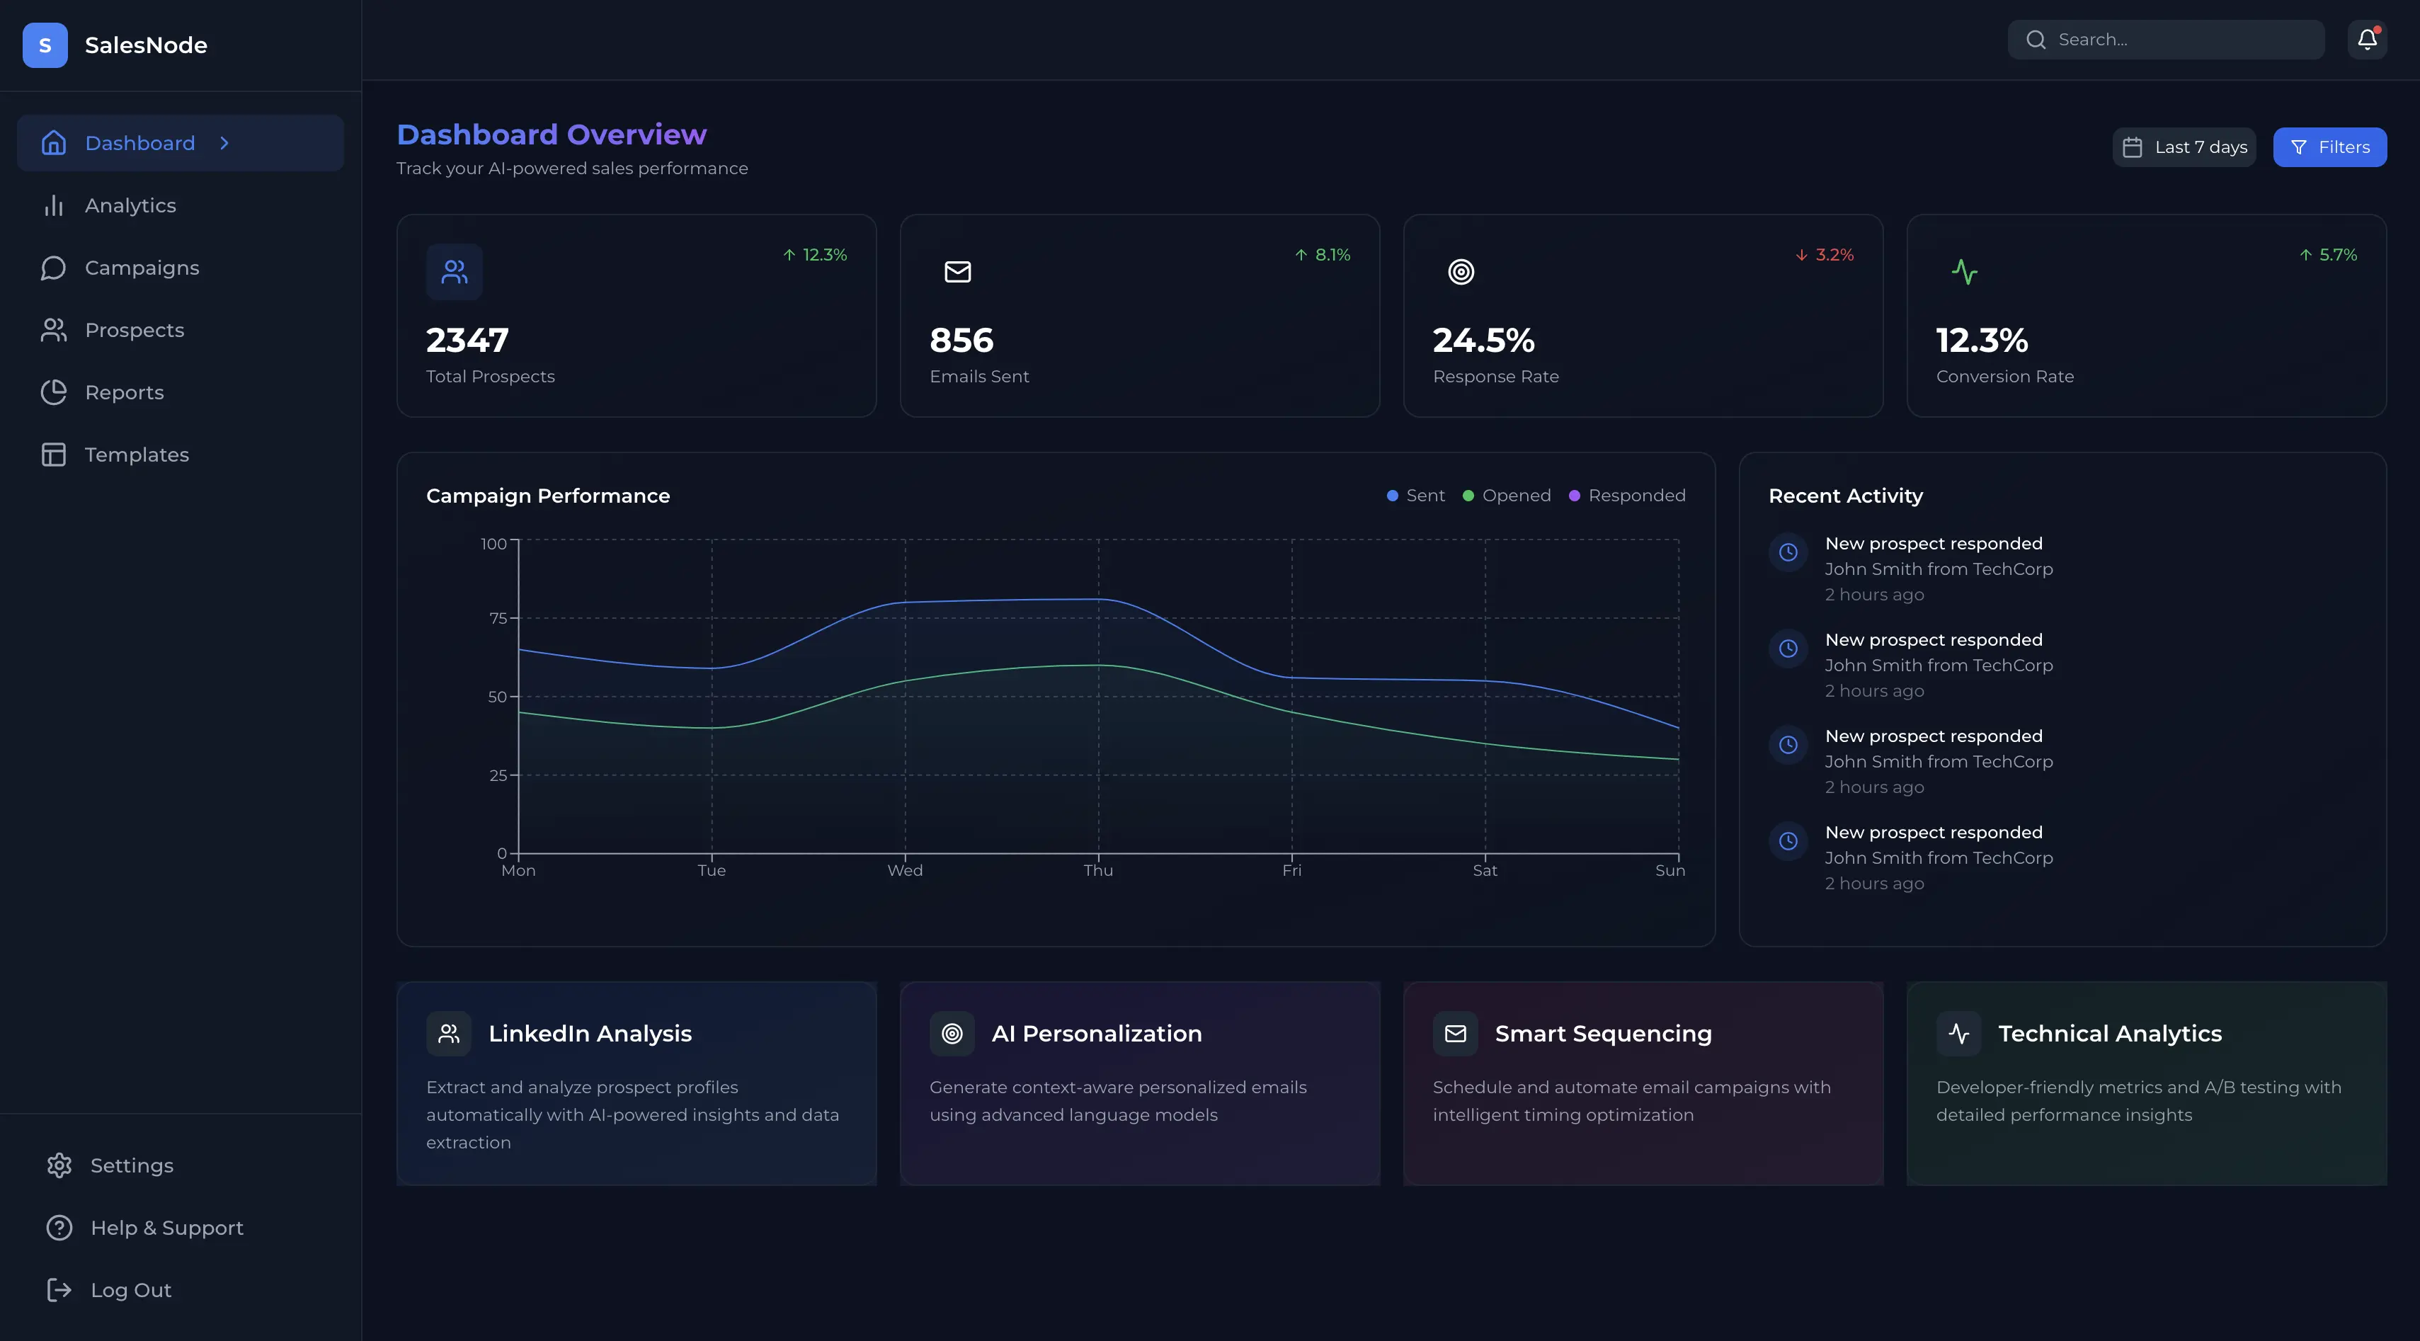Viewport: 2420px width, 1341px height.
Task: Click the 8.1% increase indicator
Action: click(x=1322, y=255)
